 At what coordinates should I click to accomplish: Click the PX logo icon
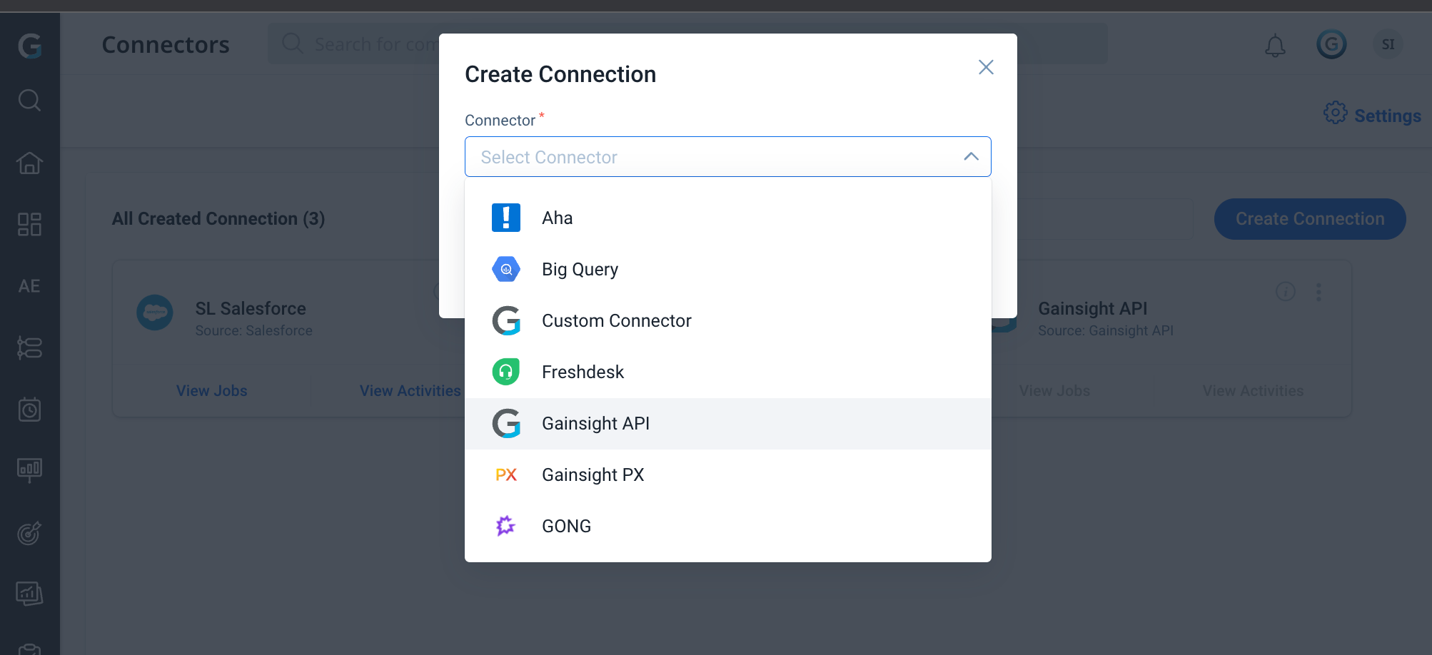506,474
